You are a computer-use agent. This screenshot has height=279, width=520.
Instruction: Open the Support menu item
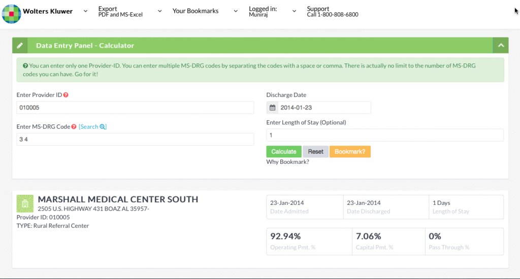332,11
